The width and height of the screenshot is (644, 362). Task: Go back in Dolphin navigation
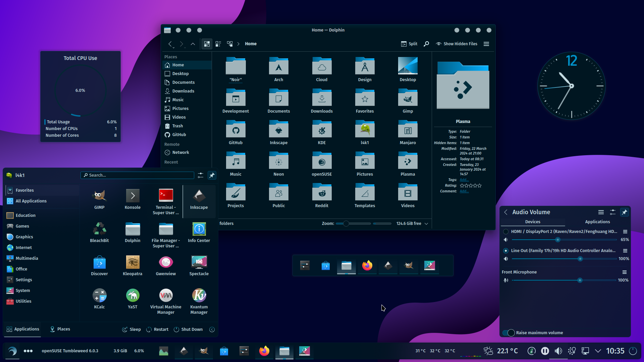coord(170,44)
